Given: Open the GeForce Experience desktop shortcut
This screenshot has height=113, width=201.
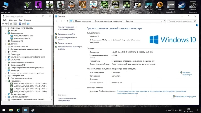Looking at the screenshot, I should pos(193,7).
